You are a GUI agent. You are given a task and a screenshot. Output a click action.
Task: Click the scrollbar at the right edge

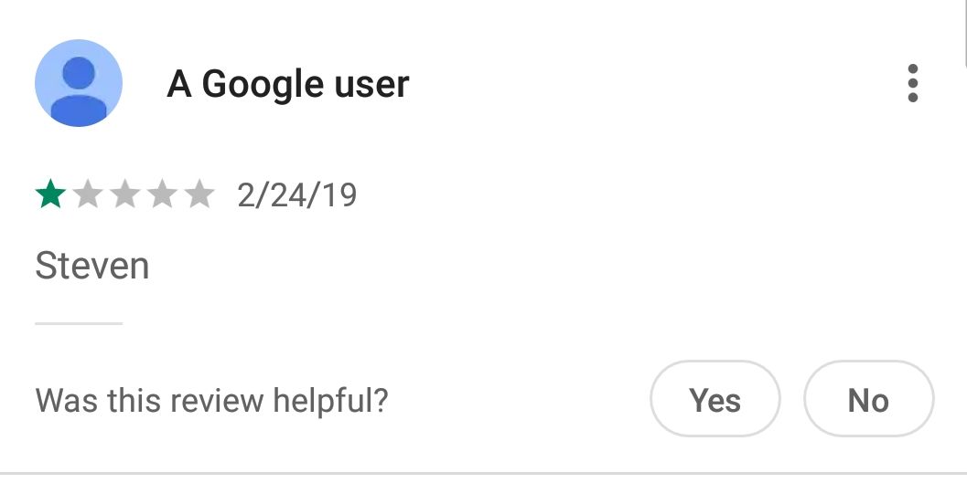click(x=964, y=32)
